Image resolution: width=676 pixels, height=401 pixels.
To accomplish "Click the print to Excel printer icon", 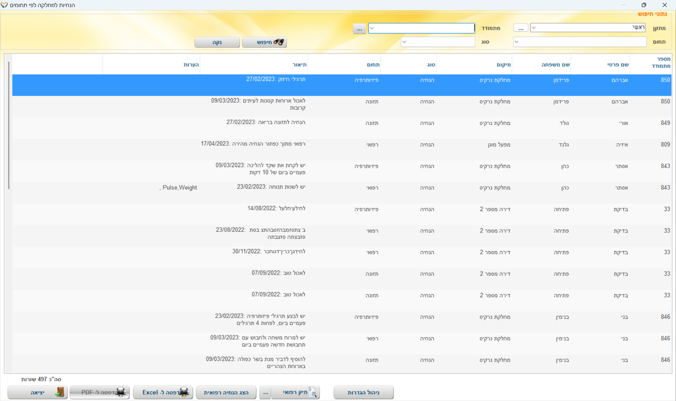I will [x=183, y=392].
